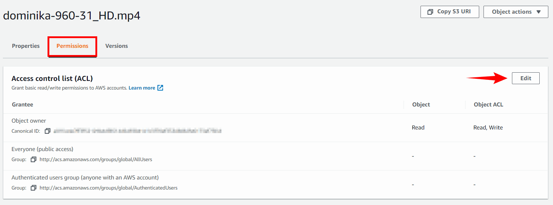Copy the Object owner canonical ID
553x205 pixels.
[x=48, y=131]
